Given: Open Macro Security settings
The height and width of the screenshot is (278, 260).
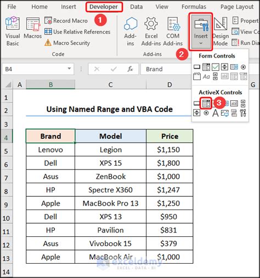Looking at the screenshot, I should [x=67, y=43].
